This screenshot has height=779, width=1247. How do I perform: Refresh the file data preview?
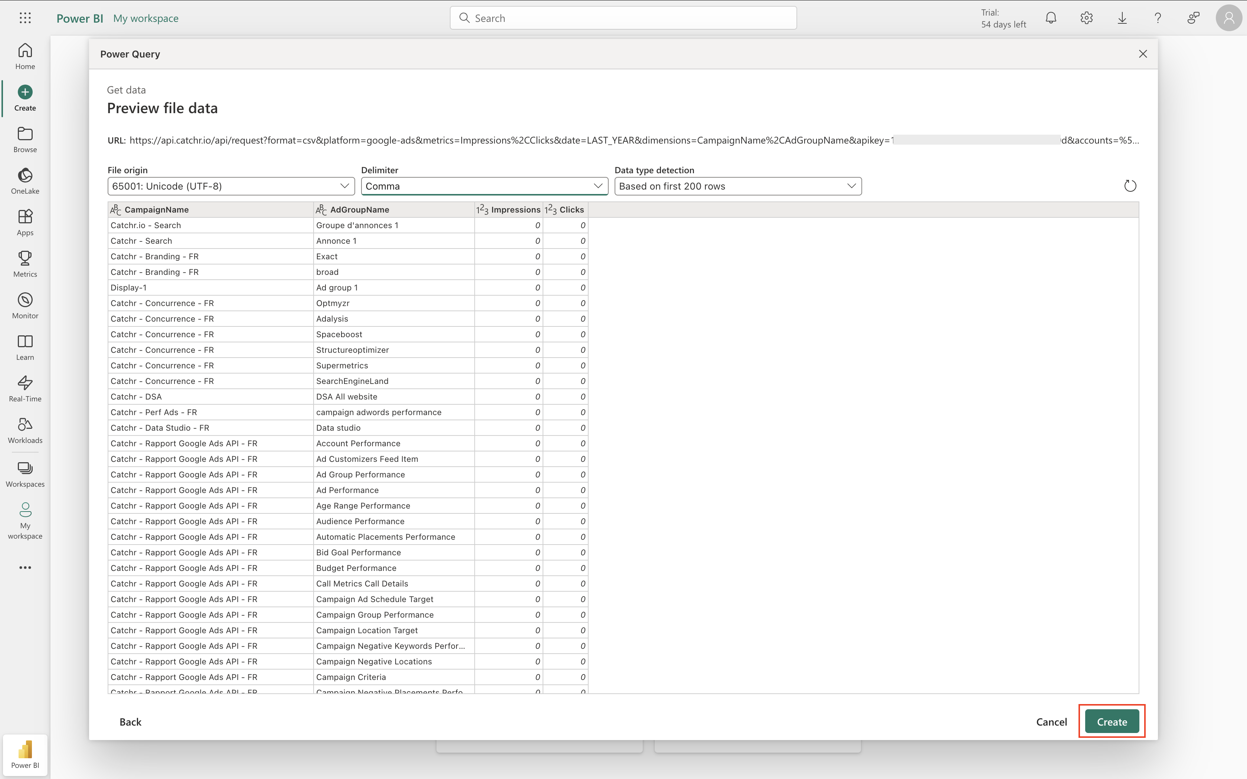click(x=1129, y=186)
